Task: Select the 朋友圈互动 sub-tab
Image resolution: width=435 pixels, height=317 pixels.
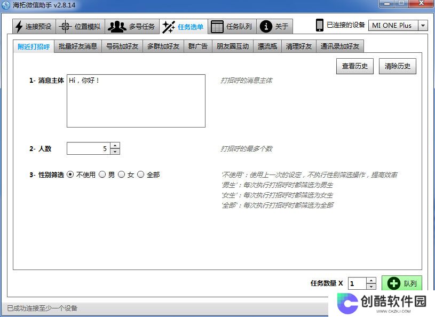Action: [233, 46]
